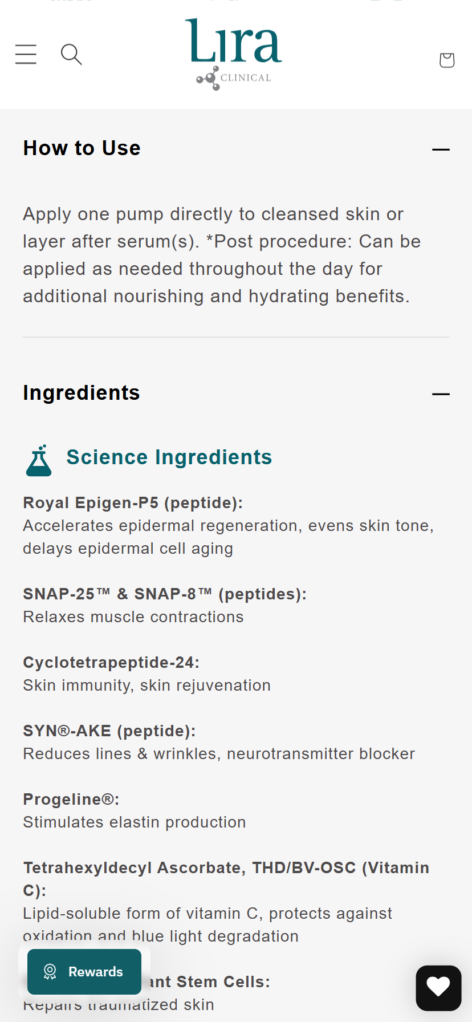Viewport: 472px width, 1022px height.
Task: Select the SYN-AKE (peptide) label
Action: tap(109, 731)
